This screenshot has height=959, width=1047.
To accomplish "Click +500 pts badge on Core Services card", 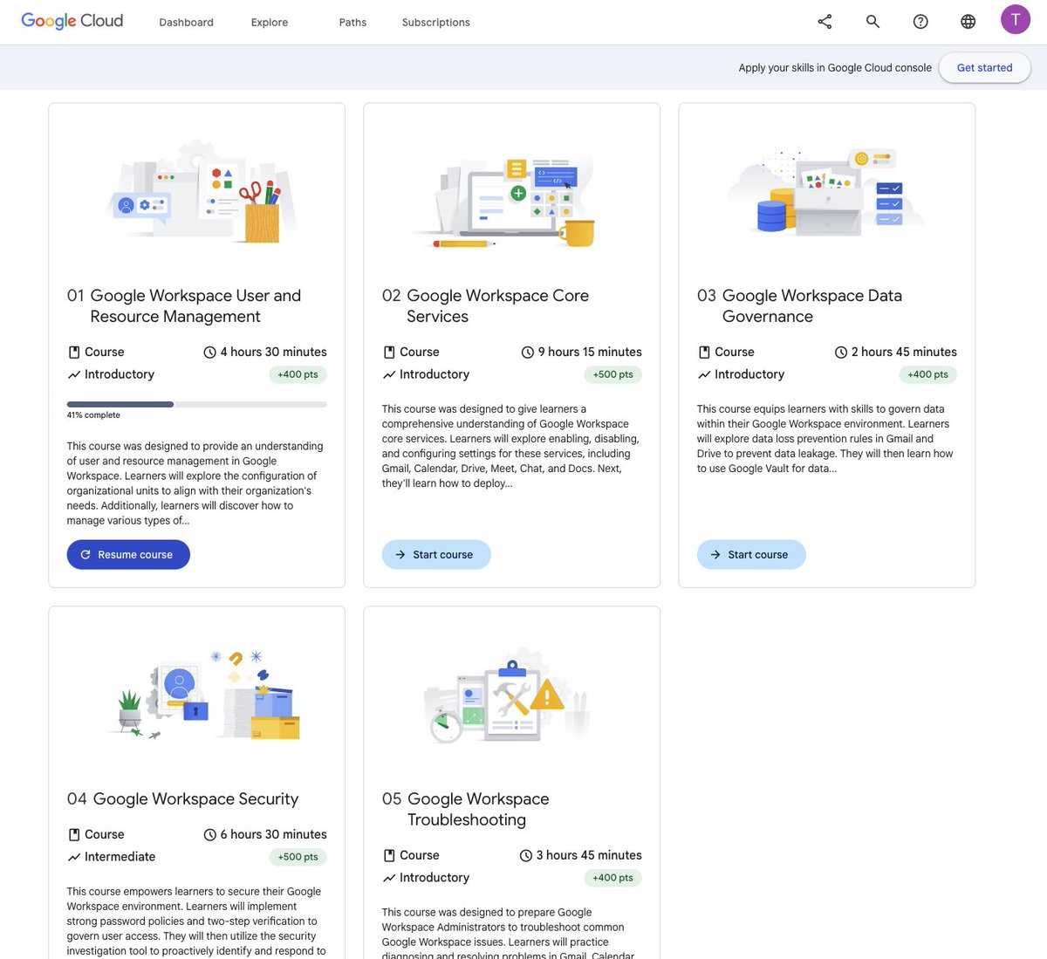I will tap(612, 375).
